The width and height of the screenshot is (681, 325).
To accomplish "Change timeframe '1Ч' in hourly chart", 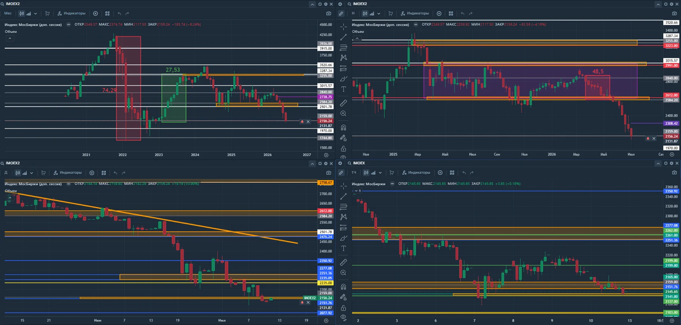I will (354, 173).
